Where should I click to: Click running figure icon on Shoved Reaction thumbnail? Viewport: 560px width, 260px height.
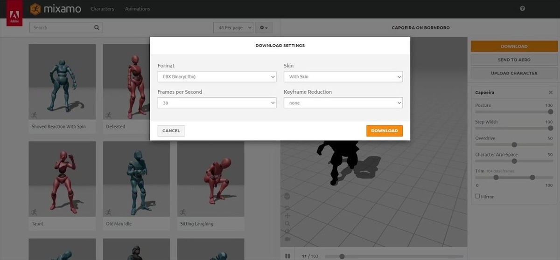pyautogui.click(x=35, y=115)
